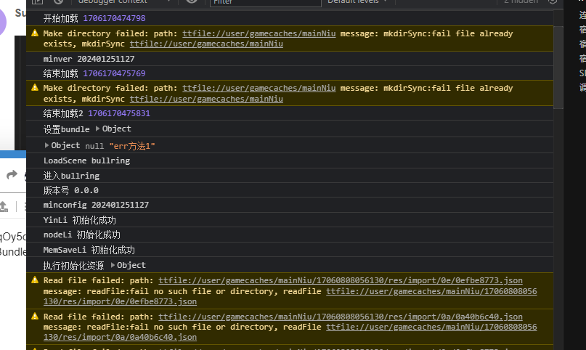
Task: Expand the Object after 设置bundle
Action: (98, 129)
